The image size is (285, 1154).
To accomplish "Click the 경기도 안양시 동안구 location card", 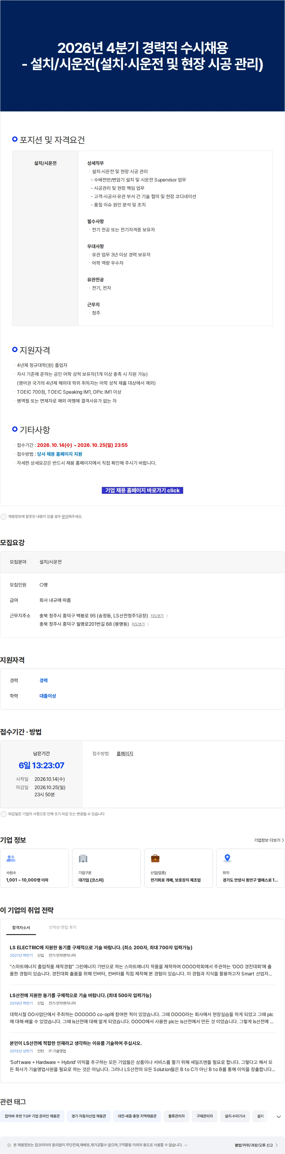I will [251, 868].
